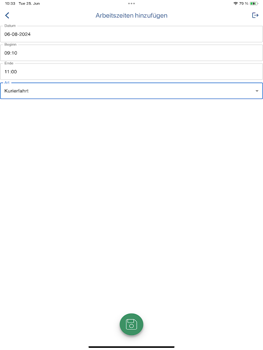
Task: Tap the 10:33 clock in status bar
Action: [9, 3]
